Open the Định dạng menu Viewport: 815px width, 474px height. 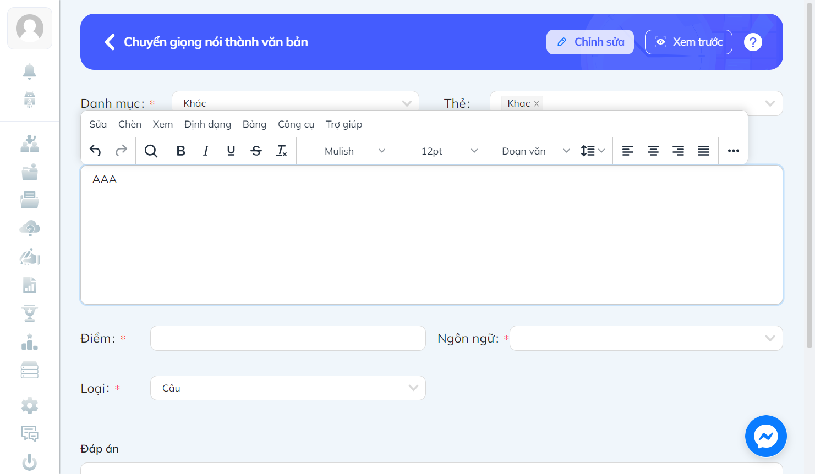click(x=207, y=124)
